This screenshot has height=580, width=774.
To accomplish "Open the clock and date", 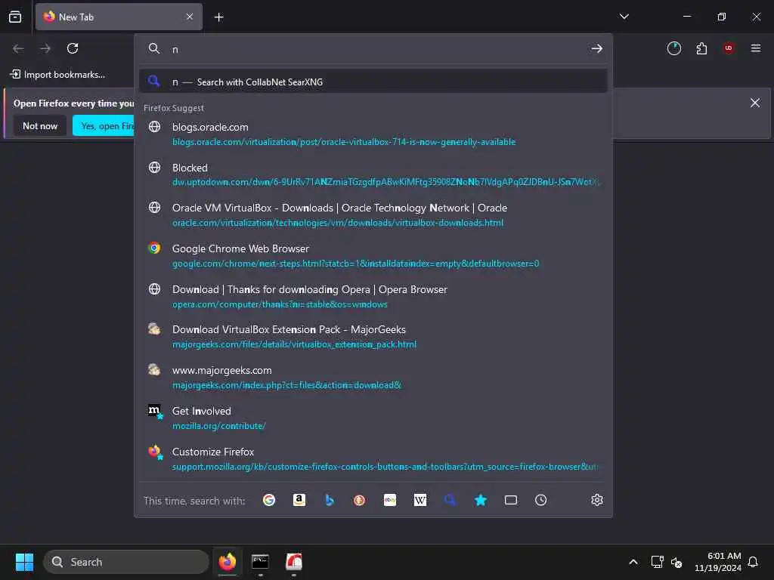I will (x=718, y=562).
